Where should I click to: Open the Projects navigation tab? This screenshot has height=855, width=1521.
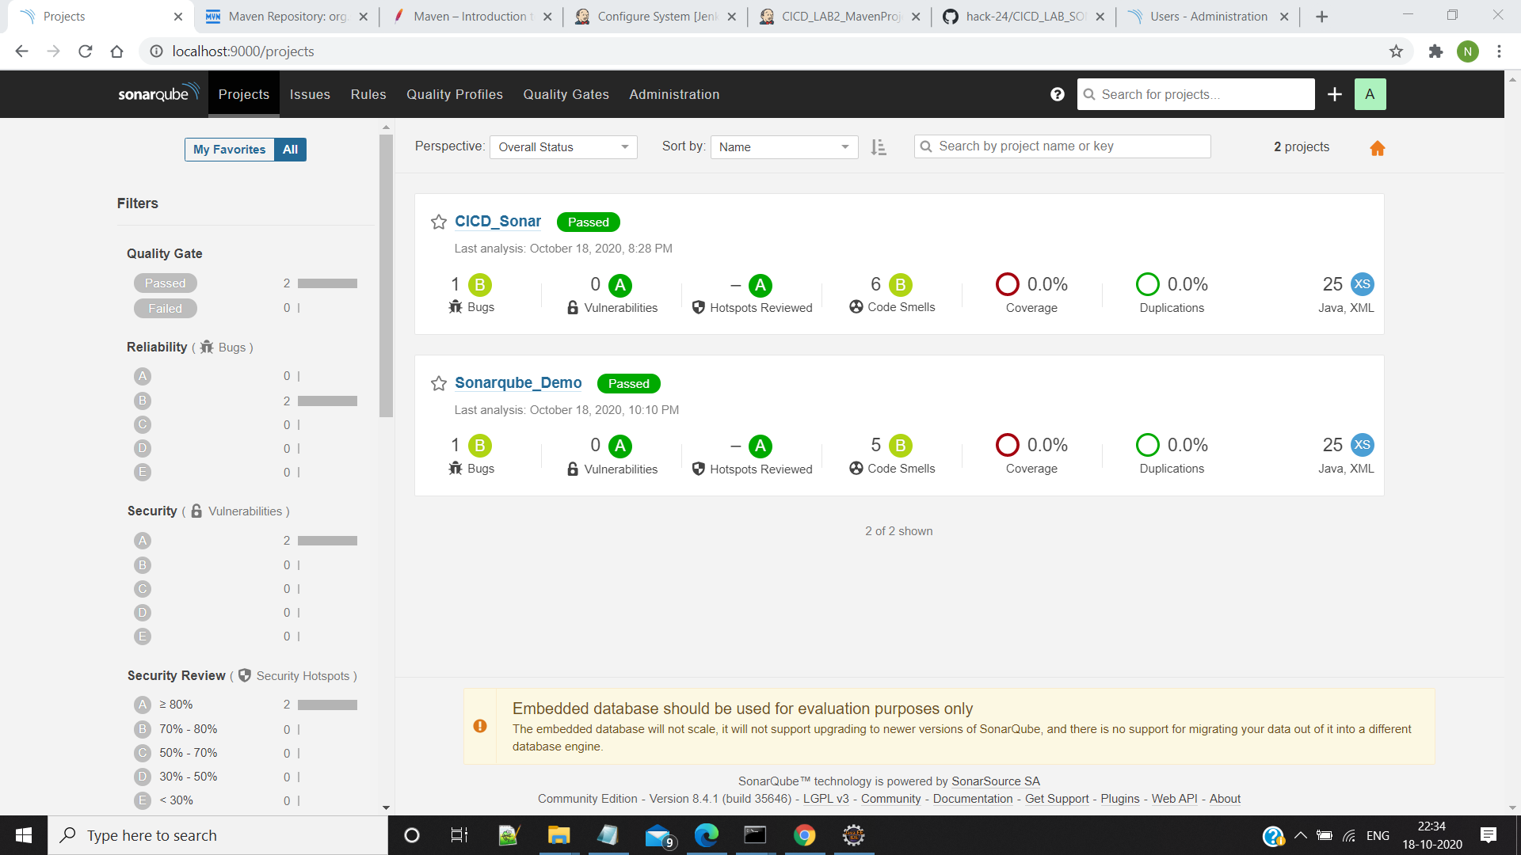(244, 94)
